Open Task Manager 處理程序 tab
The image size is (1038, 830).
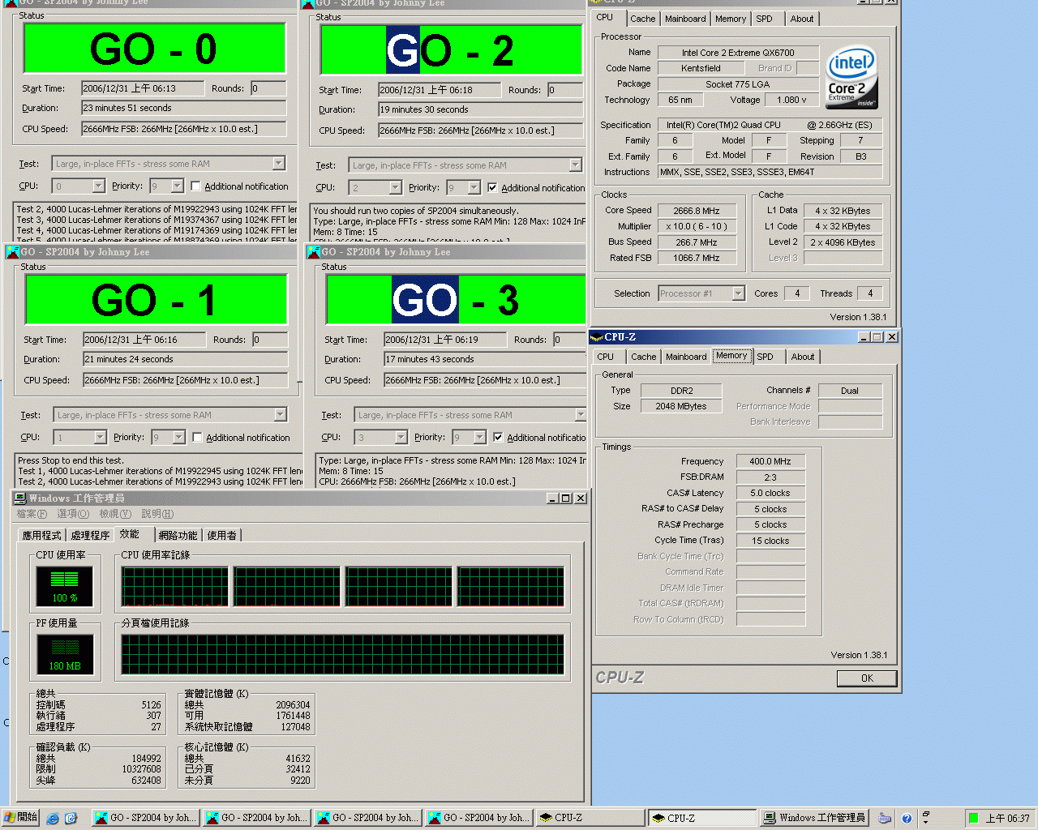(90, 536)
